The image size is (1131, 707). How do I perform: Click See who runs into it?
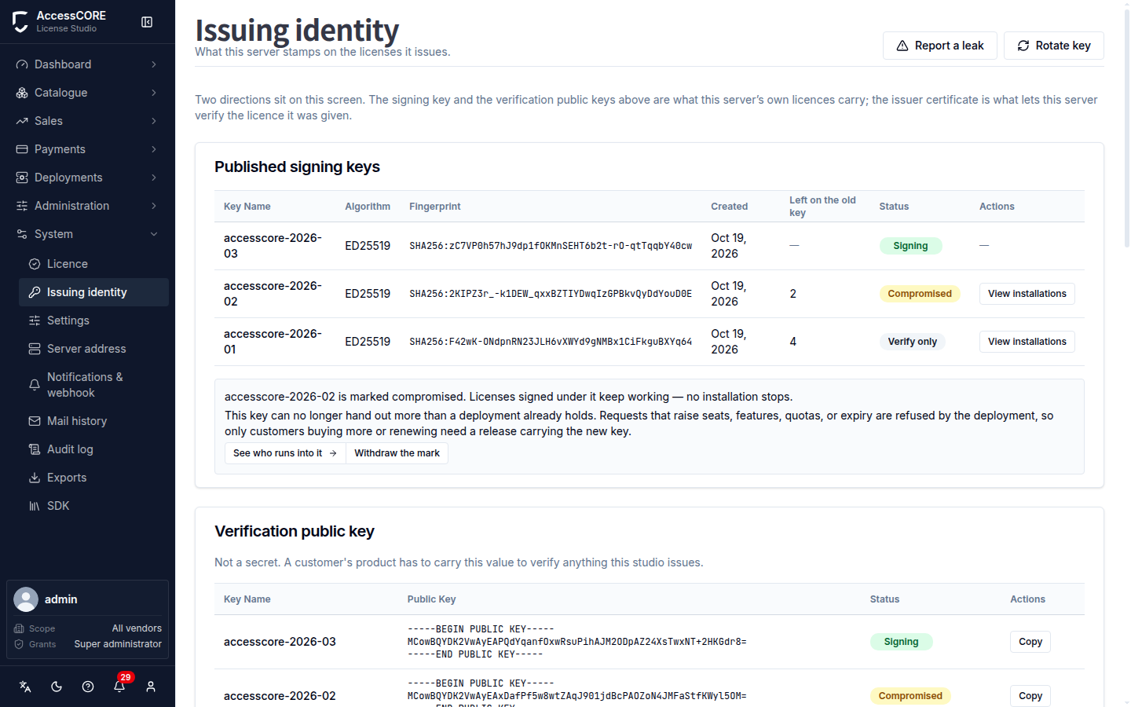point(285,453)
